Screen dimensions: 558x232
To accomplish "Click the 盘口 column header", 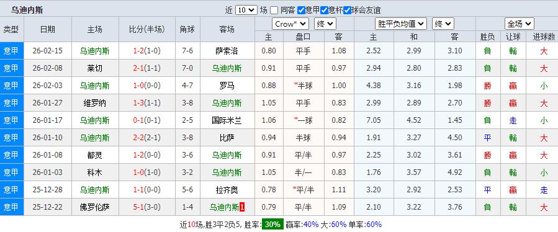I will pyautogui.click(x=303, y=37).
